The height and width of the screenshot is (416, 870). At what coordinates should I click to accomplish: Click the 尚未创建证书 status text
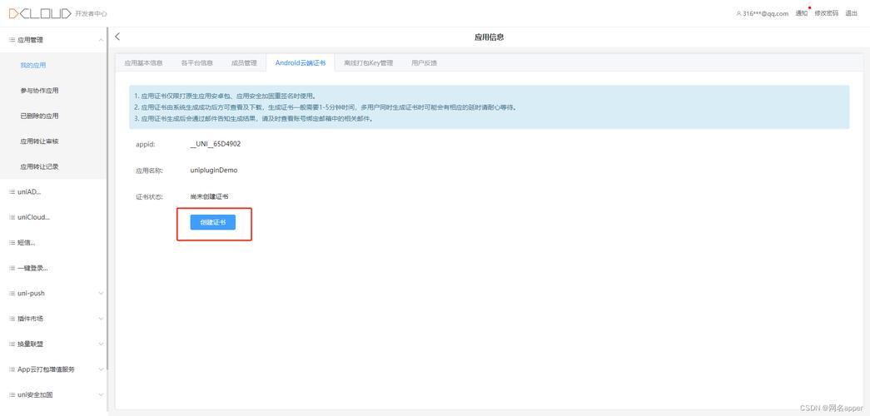[x=210, y=196]
